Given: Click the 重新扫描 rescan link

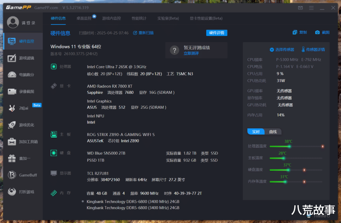Looking at the screenshot, I should [143, 33].
